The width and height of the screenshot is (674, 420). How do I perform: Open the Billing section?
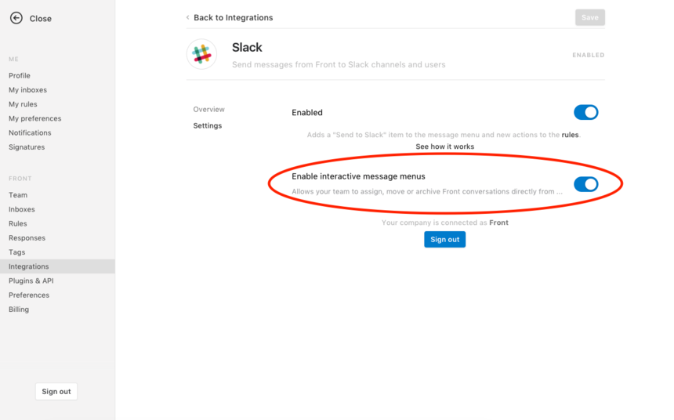tap(19, 310)
